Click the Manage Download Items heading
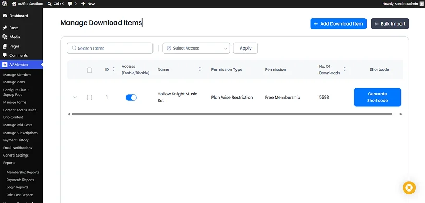425x203 pixels. [x=101, y=23]
